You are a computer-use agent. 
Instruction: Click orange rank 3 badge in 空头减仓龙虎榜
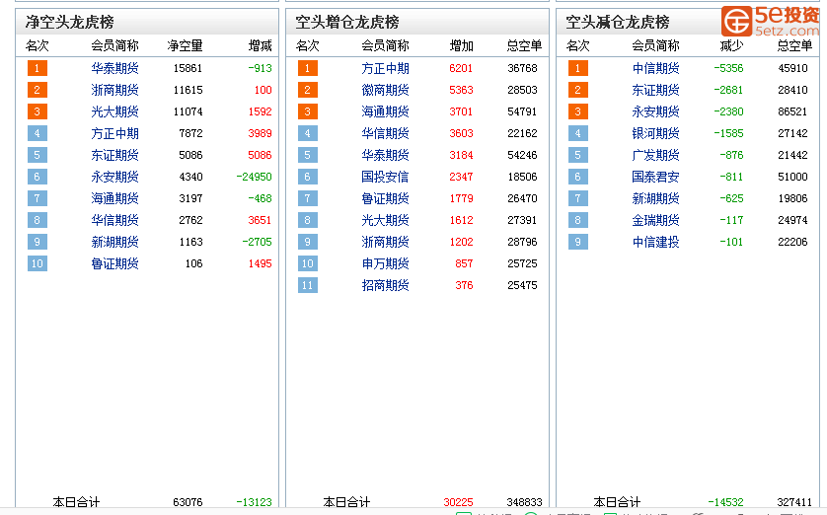[x=577, y=111]
